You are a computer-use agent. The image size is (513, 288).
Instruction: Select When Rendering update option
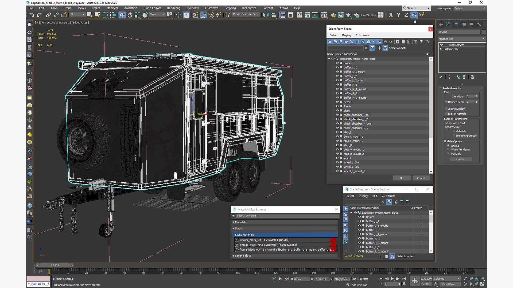coord(448,149)
